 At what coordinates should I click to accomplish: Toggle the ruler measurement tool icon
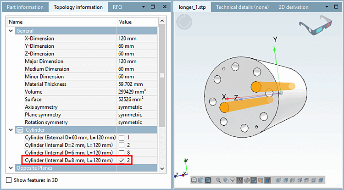pyautogui.click(x=239, y=180)
